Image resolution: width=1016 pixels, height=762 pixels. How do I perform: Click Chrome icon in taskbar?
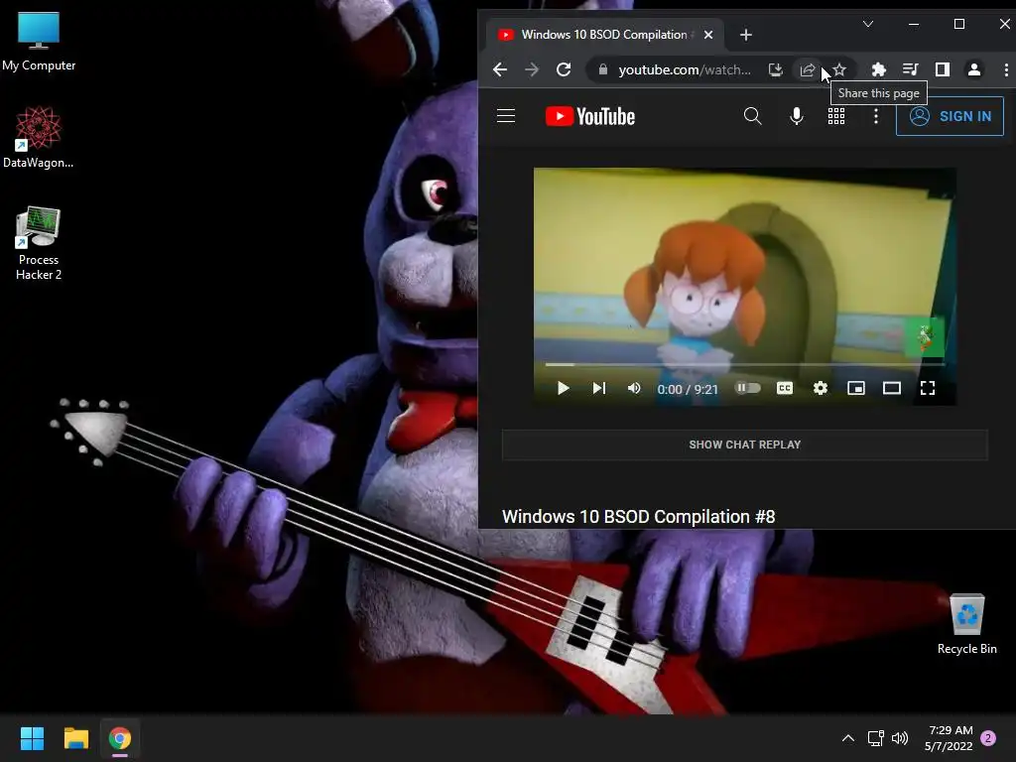point(120,738)
